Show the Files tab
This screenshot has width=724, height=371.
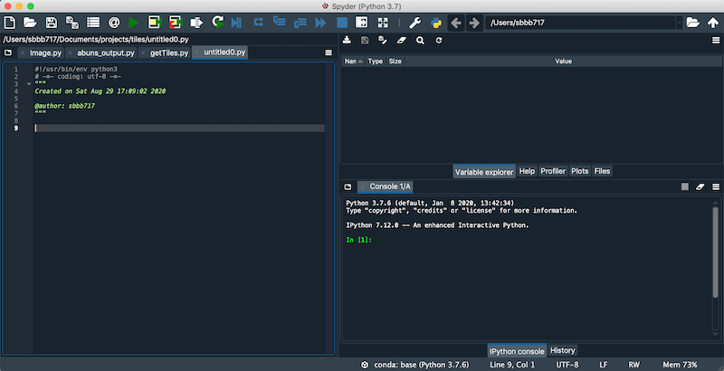click(x=602, y=171)
